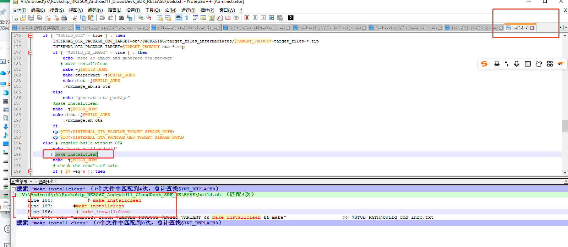Zoom in using magnifier plus icon

click(x=140, y=18)
